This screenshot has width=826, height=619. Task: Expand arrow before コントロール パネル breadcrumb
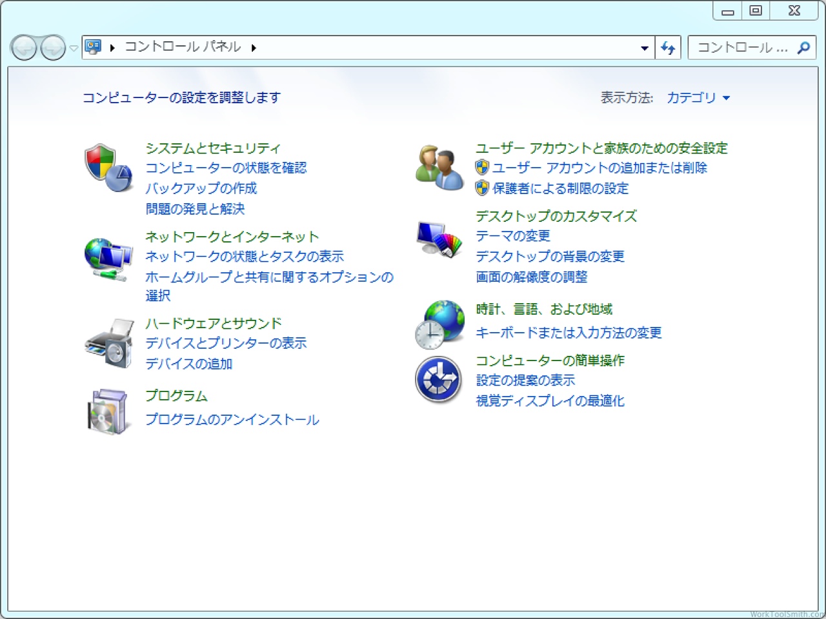[x=112, y=48]
